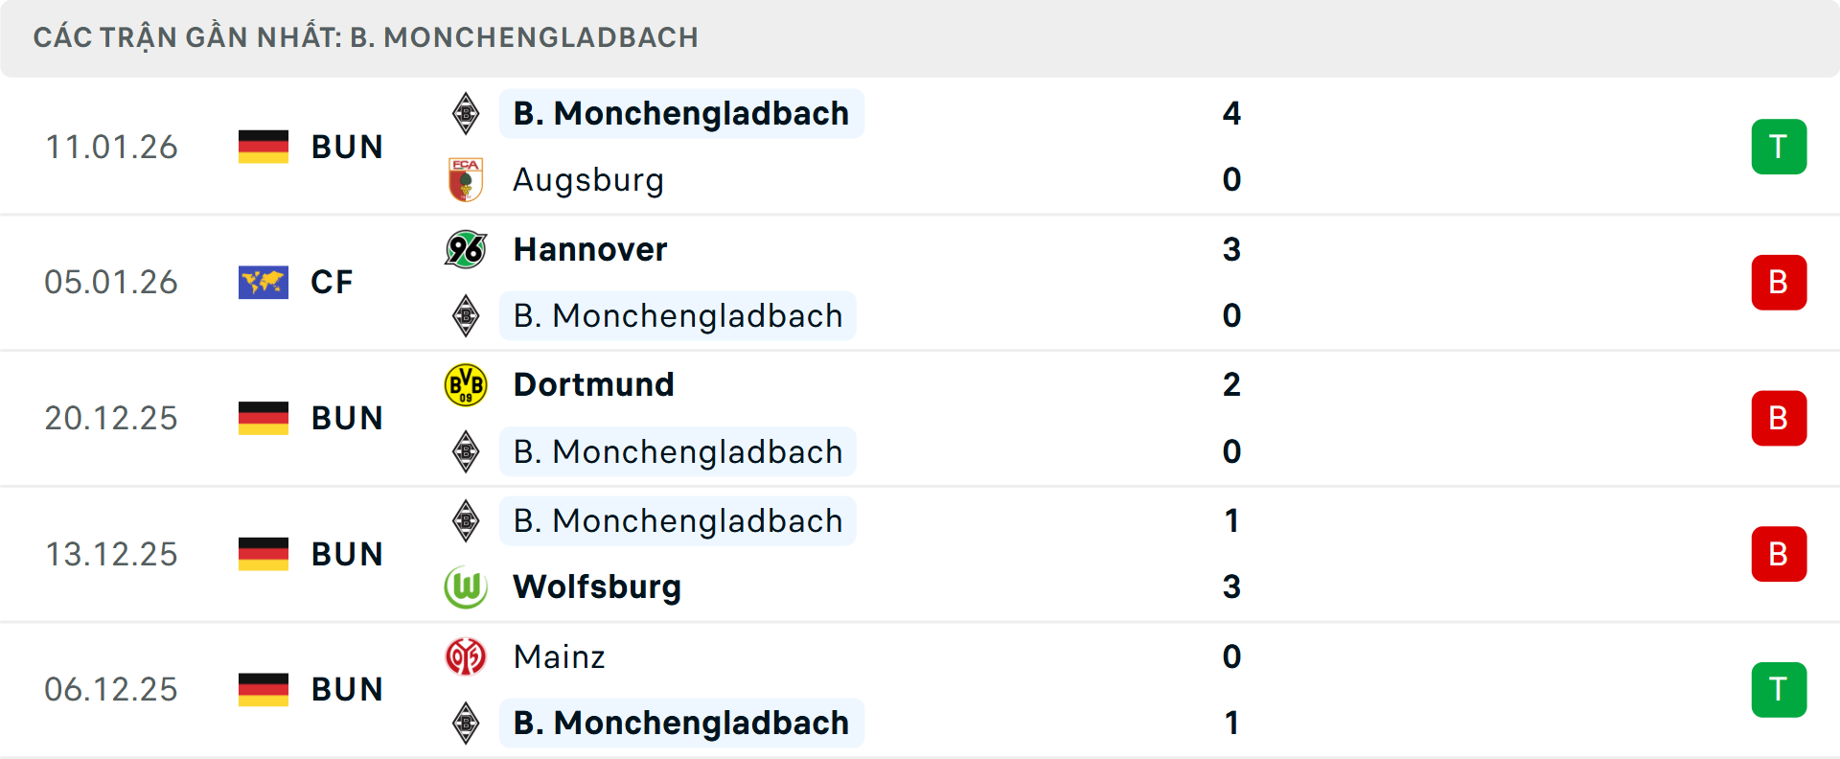Screen dimensions: 1840x759
Task: Expand the CF competition entry
Action: tap(331, 282)
